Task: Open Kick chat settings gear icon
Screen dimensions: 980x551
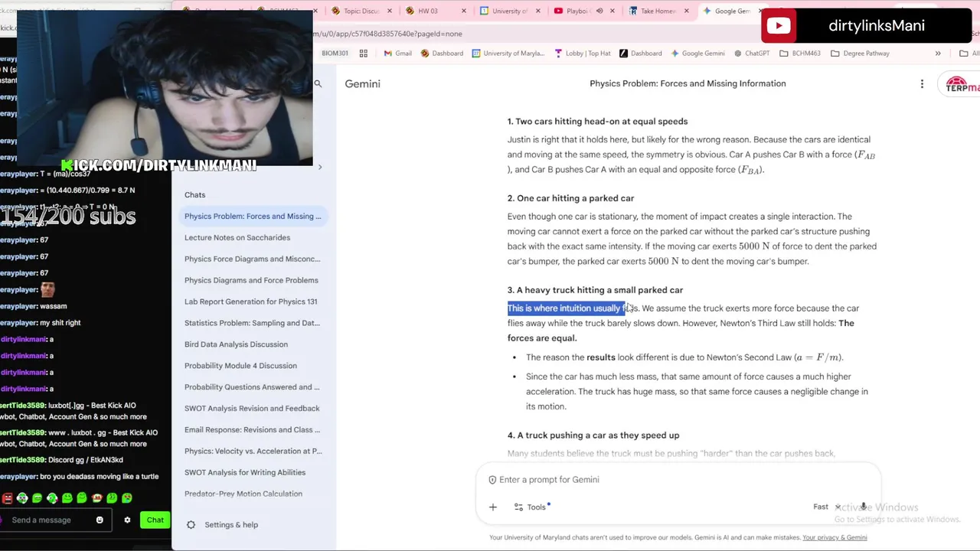Action: click(x=127, y=520)
